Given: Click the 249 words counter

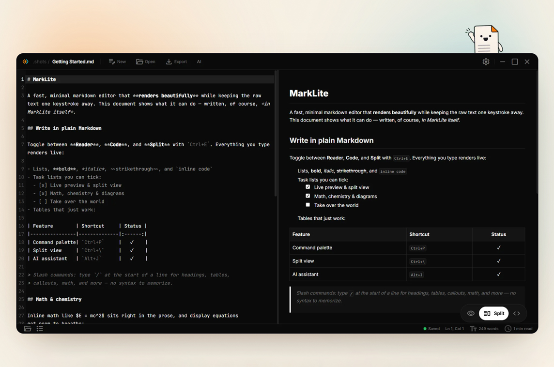Looking at the screenshot, I should [484, 328].
